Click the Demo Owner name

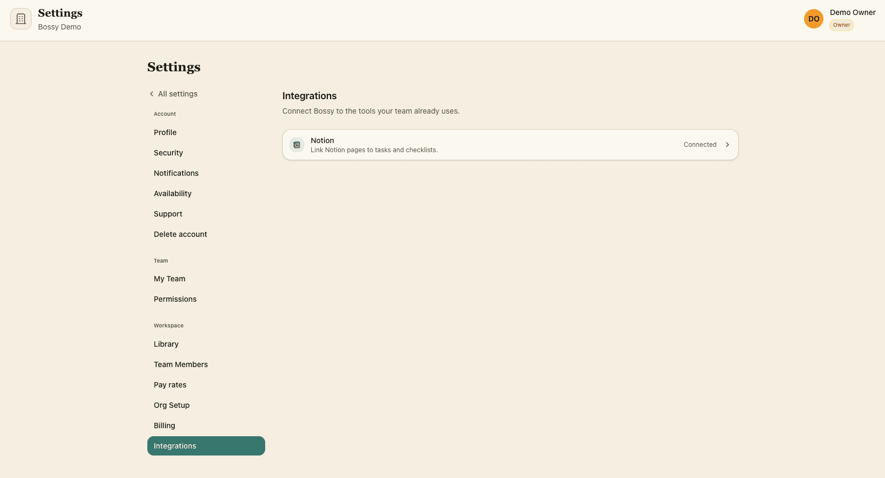(853, 12)
